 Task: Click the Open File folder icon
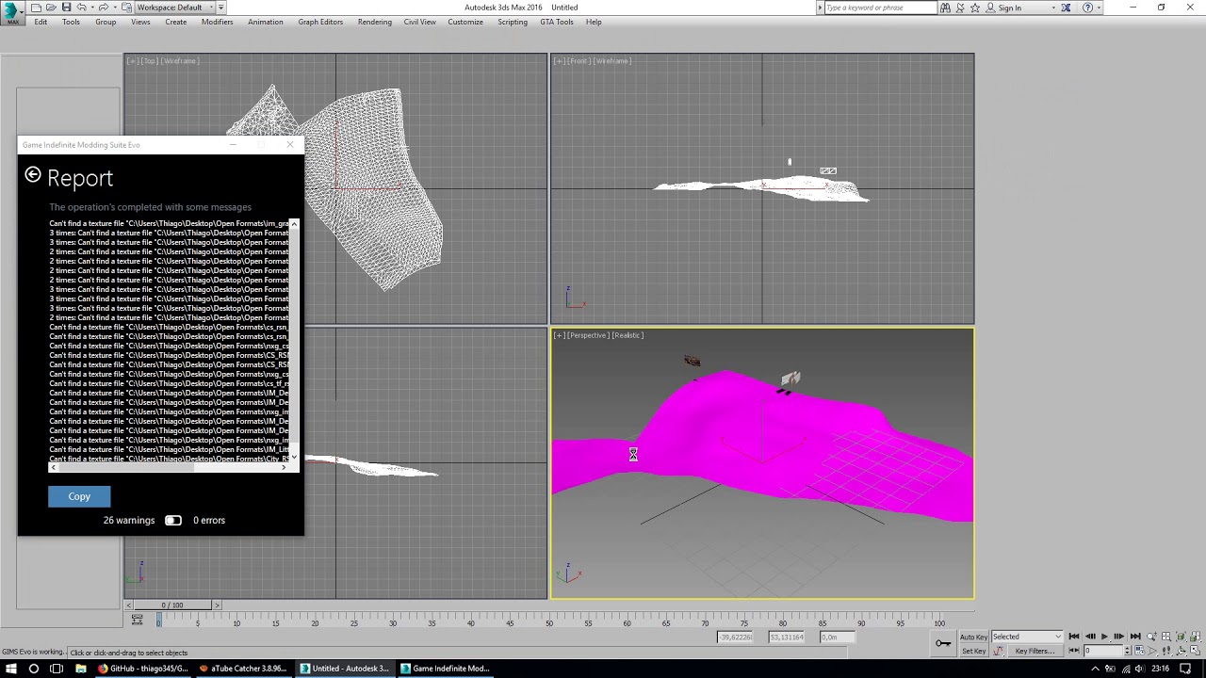point(51,8)
